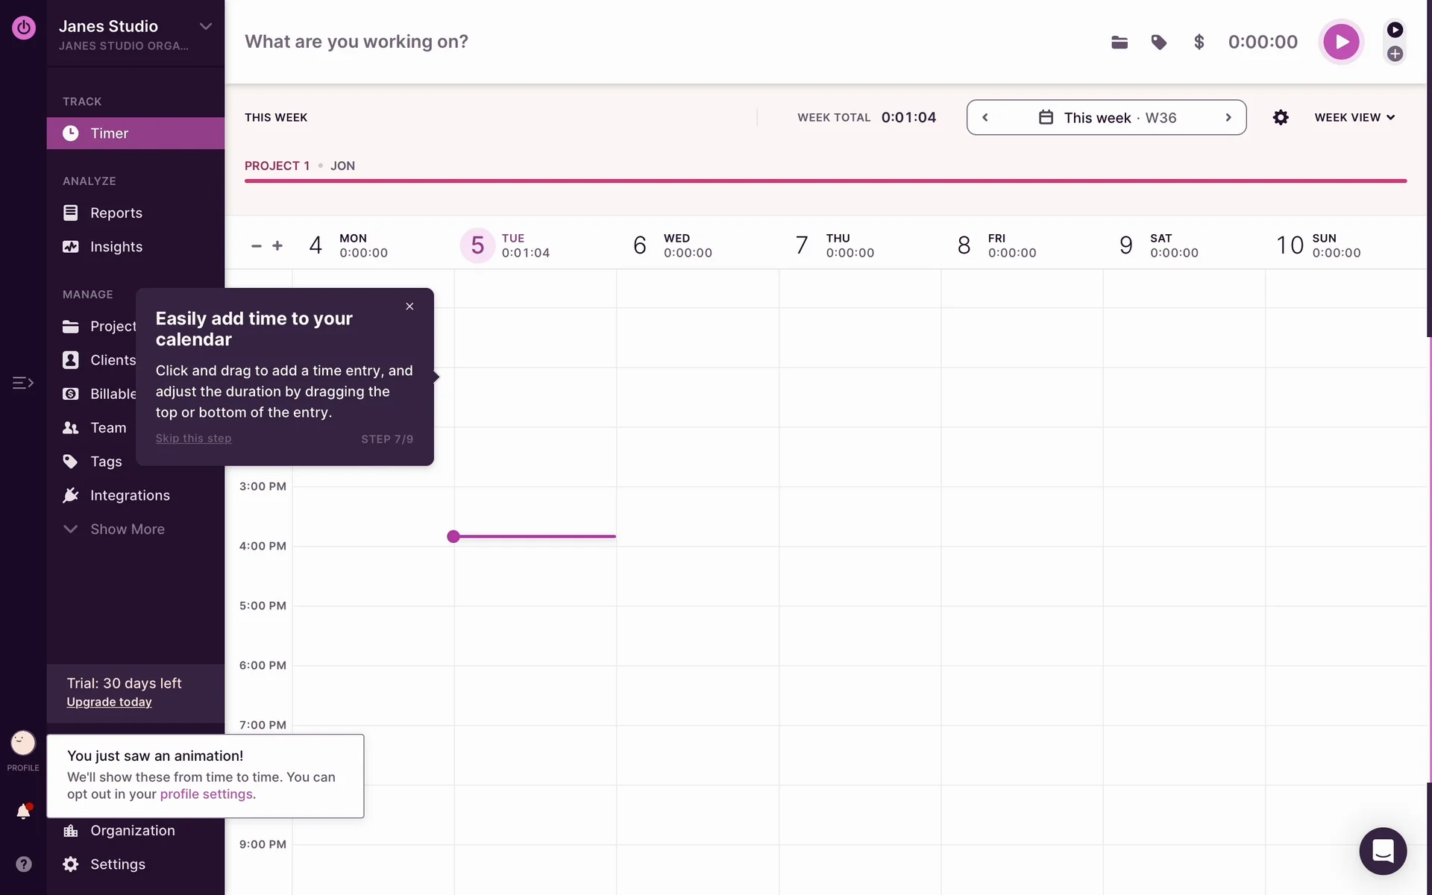Select timer mode small play icon

(x=1395, y=30)
